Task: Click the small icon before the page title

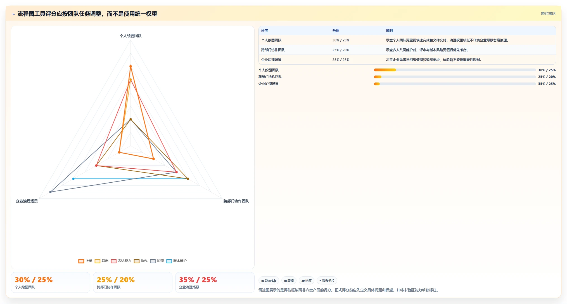Action: [x=13, y=14]
